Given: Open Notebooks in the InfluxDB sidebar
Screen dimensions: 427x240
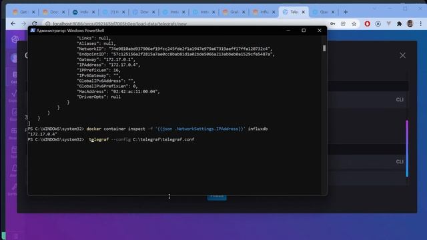Looking at the screenshot, I should click(x=14, y=114).
